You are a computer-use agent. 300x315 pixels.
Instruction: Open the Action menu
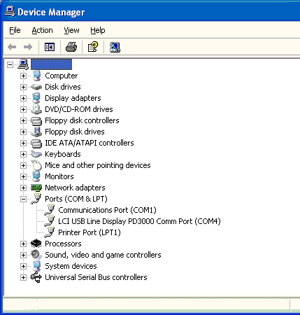tap(42, 30)
